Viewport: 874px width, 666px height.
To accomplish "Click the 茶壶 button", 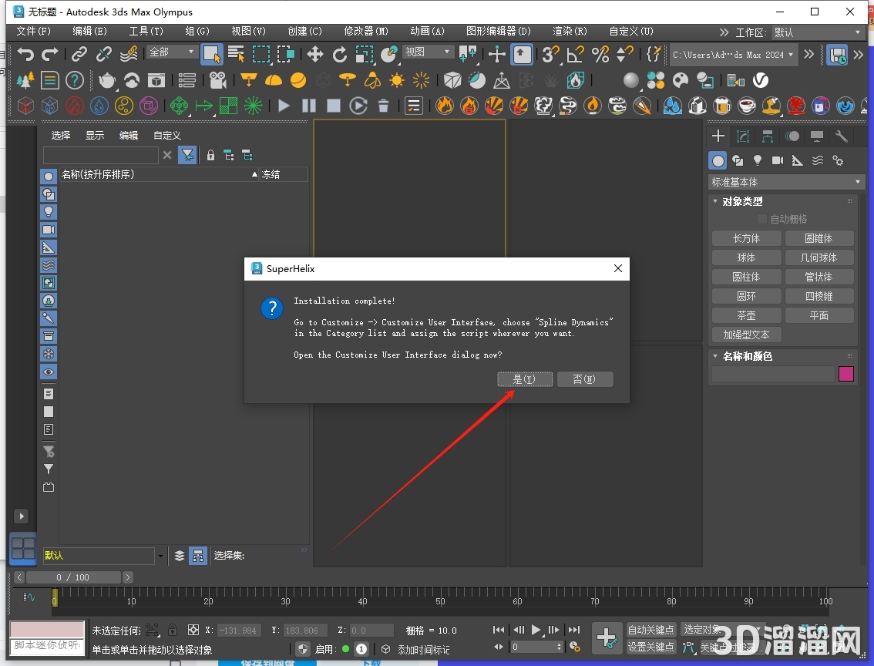I will click(x=746, y=315).
